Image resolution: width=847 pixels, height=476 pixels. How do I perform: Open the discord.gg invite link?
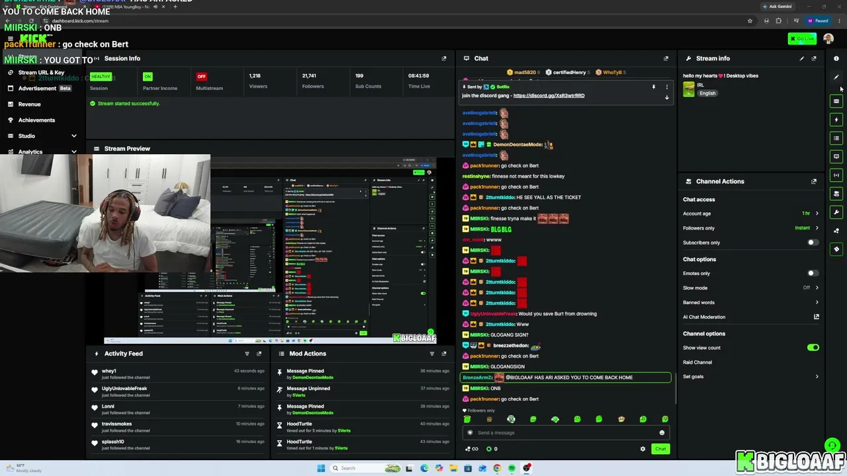[549, 96]
